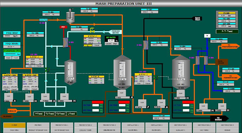Click the R-304 level gauge
Viewport: 242px width, 133px height.
(x=181, y=70)
